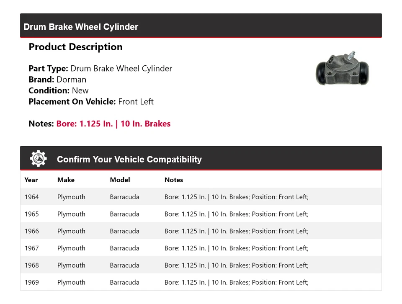Click the notes text in the 1968 row
The width and height of the screenshot is (402, 304).
pyautogui.click(x=236, y=265)
